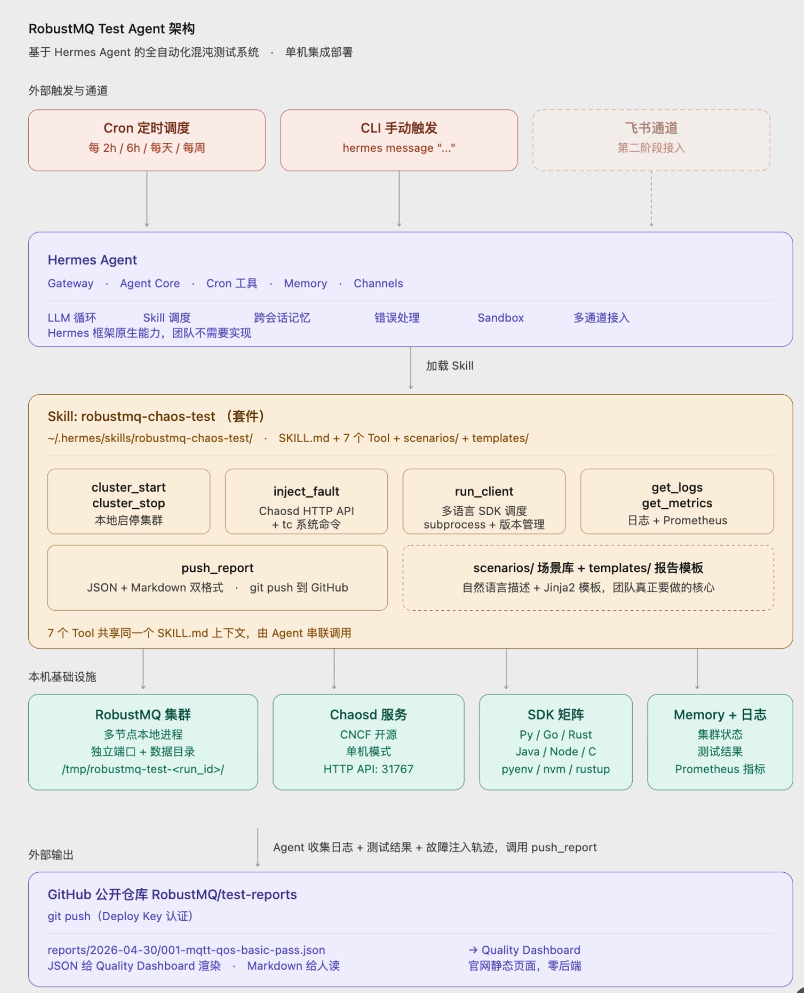Click the Hermes Agent heading

[92, 260]
